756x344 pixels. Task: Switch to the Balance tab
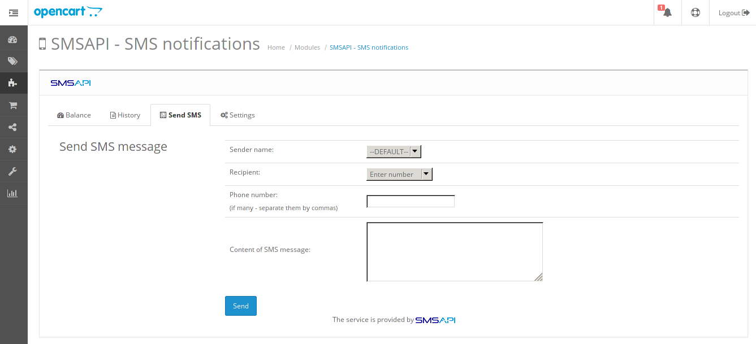tap(74, 115)
